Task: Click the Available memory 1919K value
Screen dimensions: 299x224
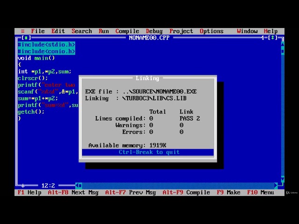Action: [158, 145]
